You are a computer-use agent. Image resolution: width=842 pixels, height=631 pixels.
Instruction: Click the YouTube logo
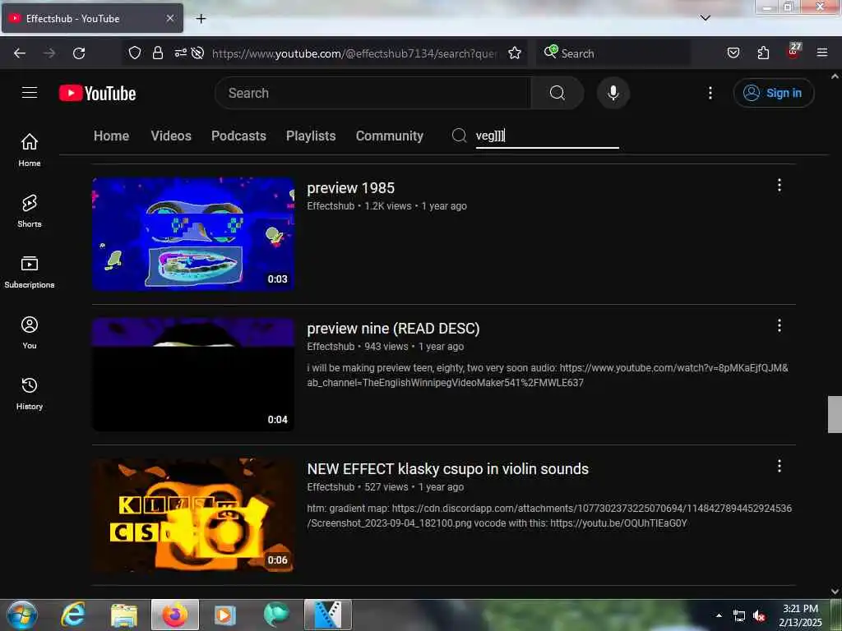click(x=97, y=94)
